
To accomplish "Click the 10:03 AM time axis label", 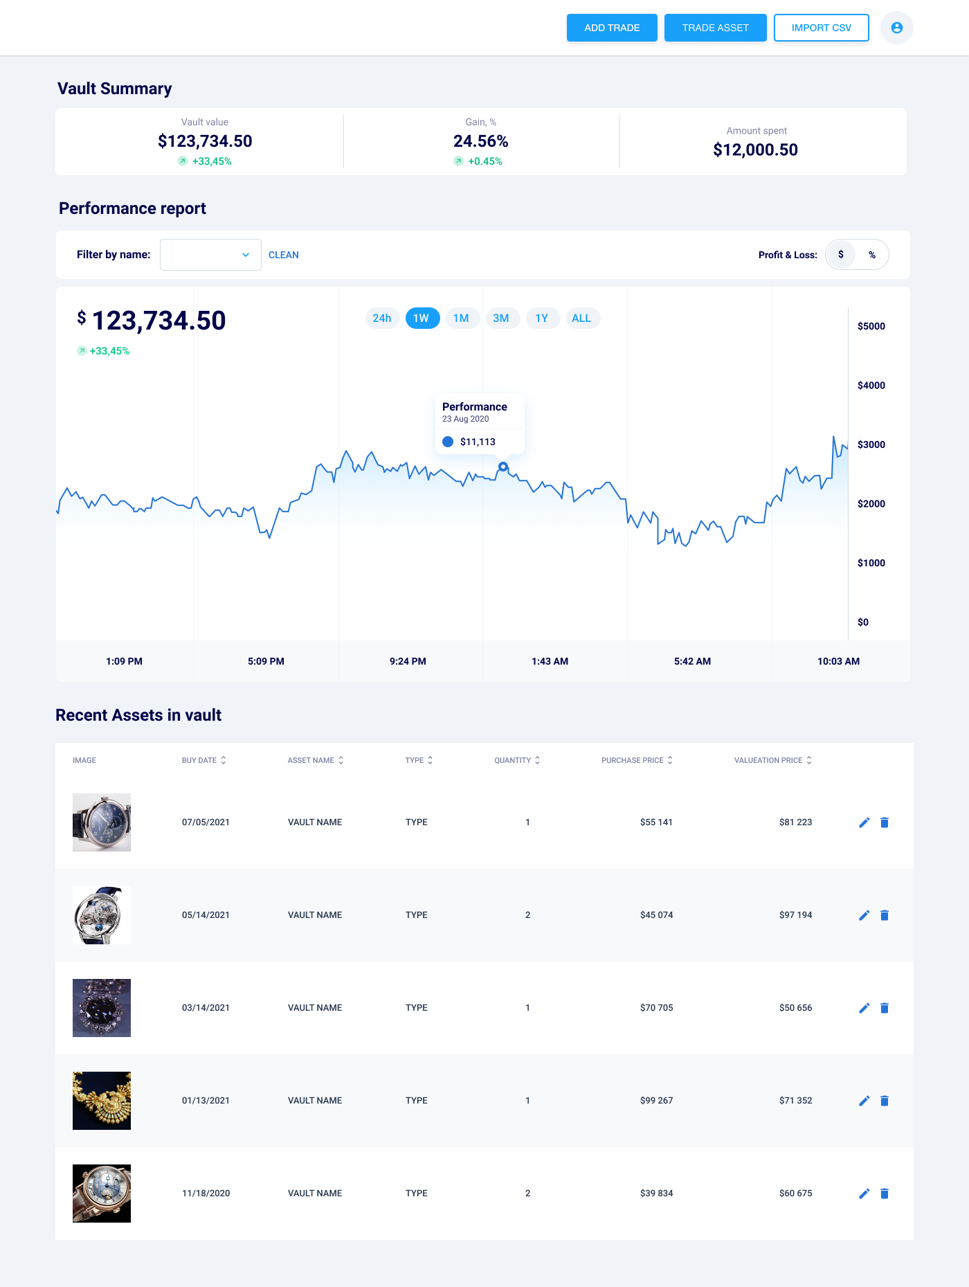I will tap(838, 661).
